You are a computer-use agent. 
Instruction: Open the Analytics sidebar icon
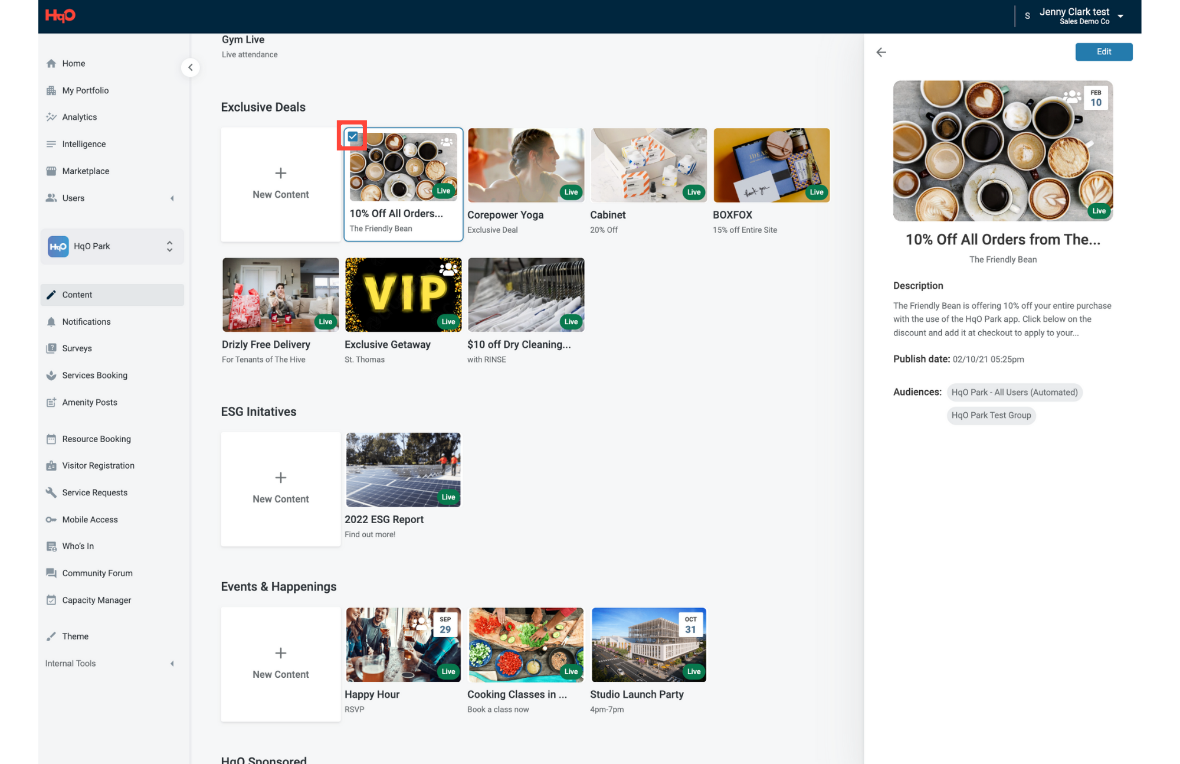click(x=51, y=117)
